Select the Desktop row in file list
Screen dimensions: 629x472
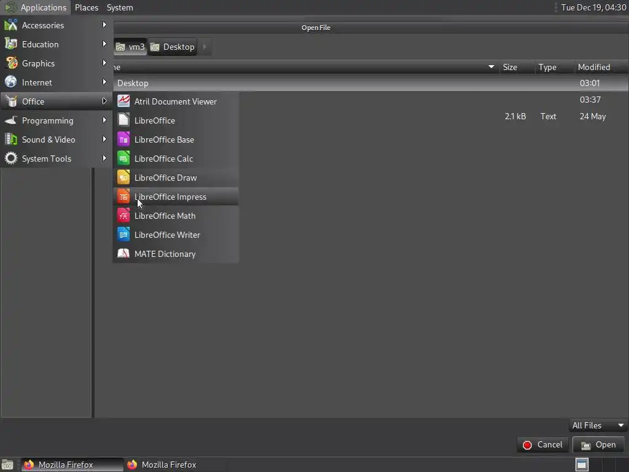(371, 83)
